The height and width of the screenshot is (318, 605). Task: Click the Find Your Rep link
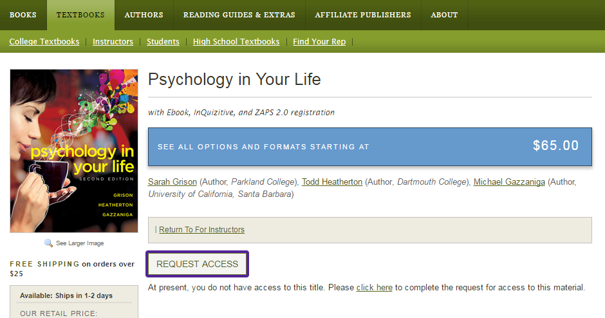(x=319, y=41)
